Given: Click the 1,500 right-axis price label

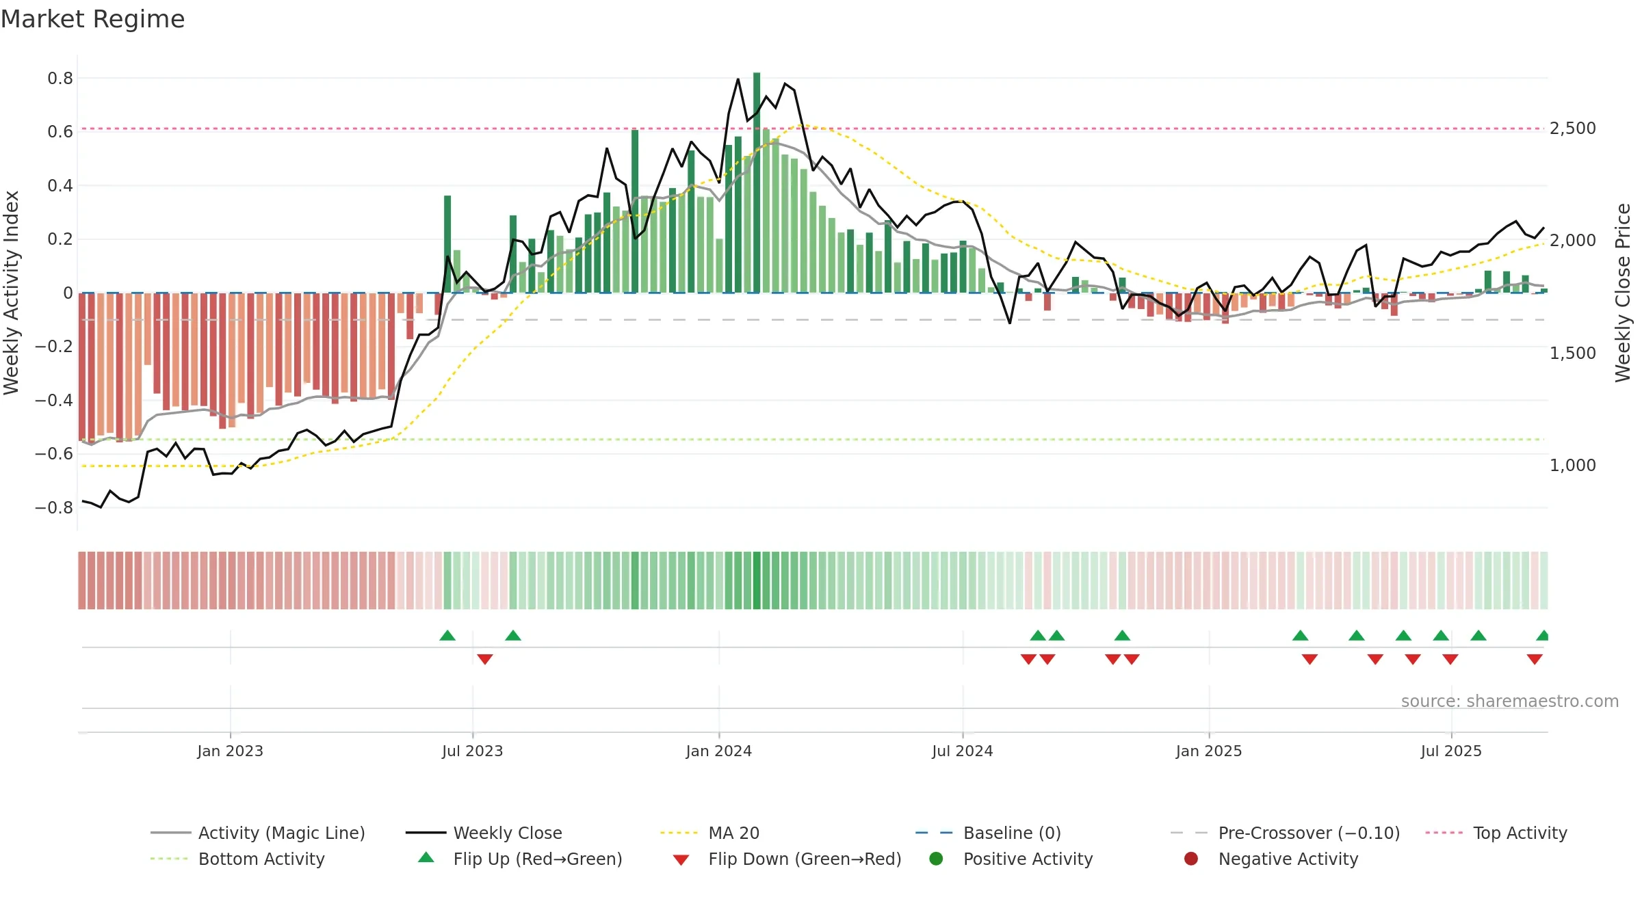Looking at the screenshot, I should point(1572,353).
